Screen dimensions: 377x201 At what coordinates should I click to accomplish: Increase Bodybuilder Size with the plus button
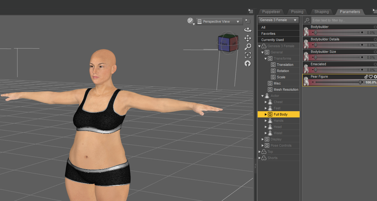point(362,57)
